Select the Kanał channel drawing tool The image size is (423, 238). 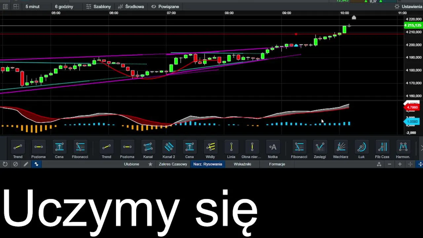tap(148, 150)
